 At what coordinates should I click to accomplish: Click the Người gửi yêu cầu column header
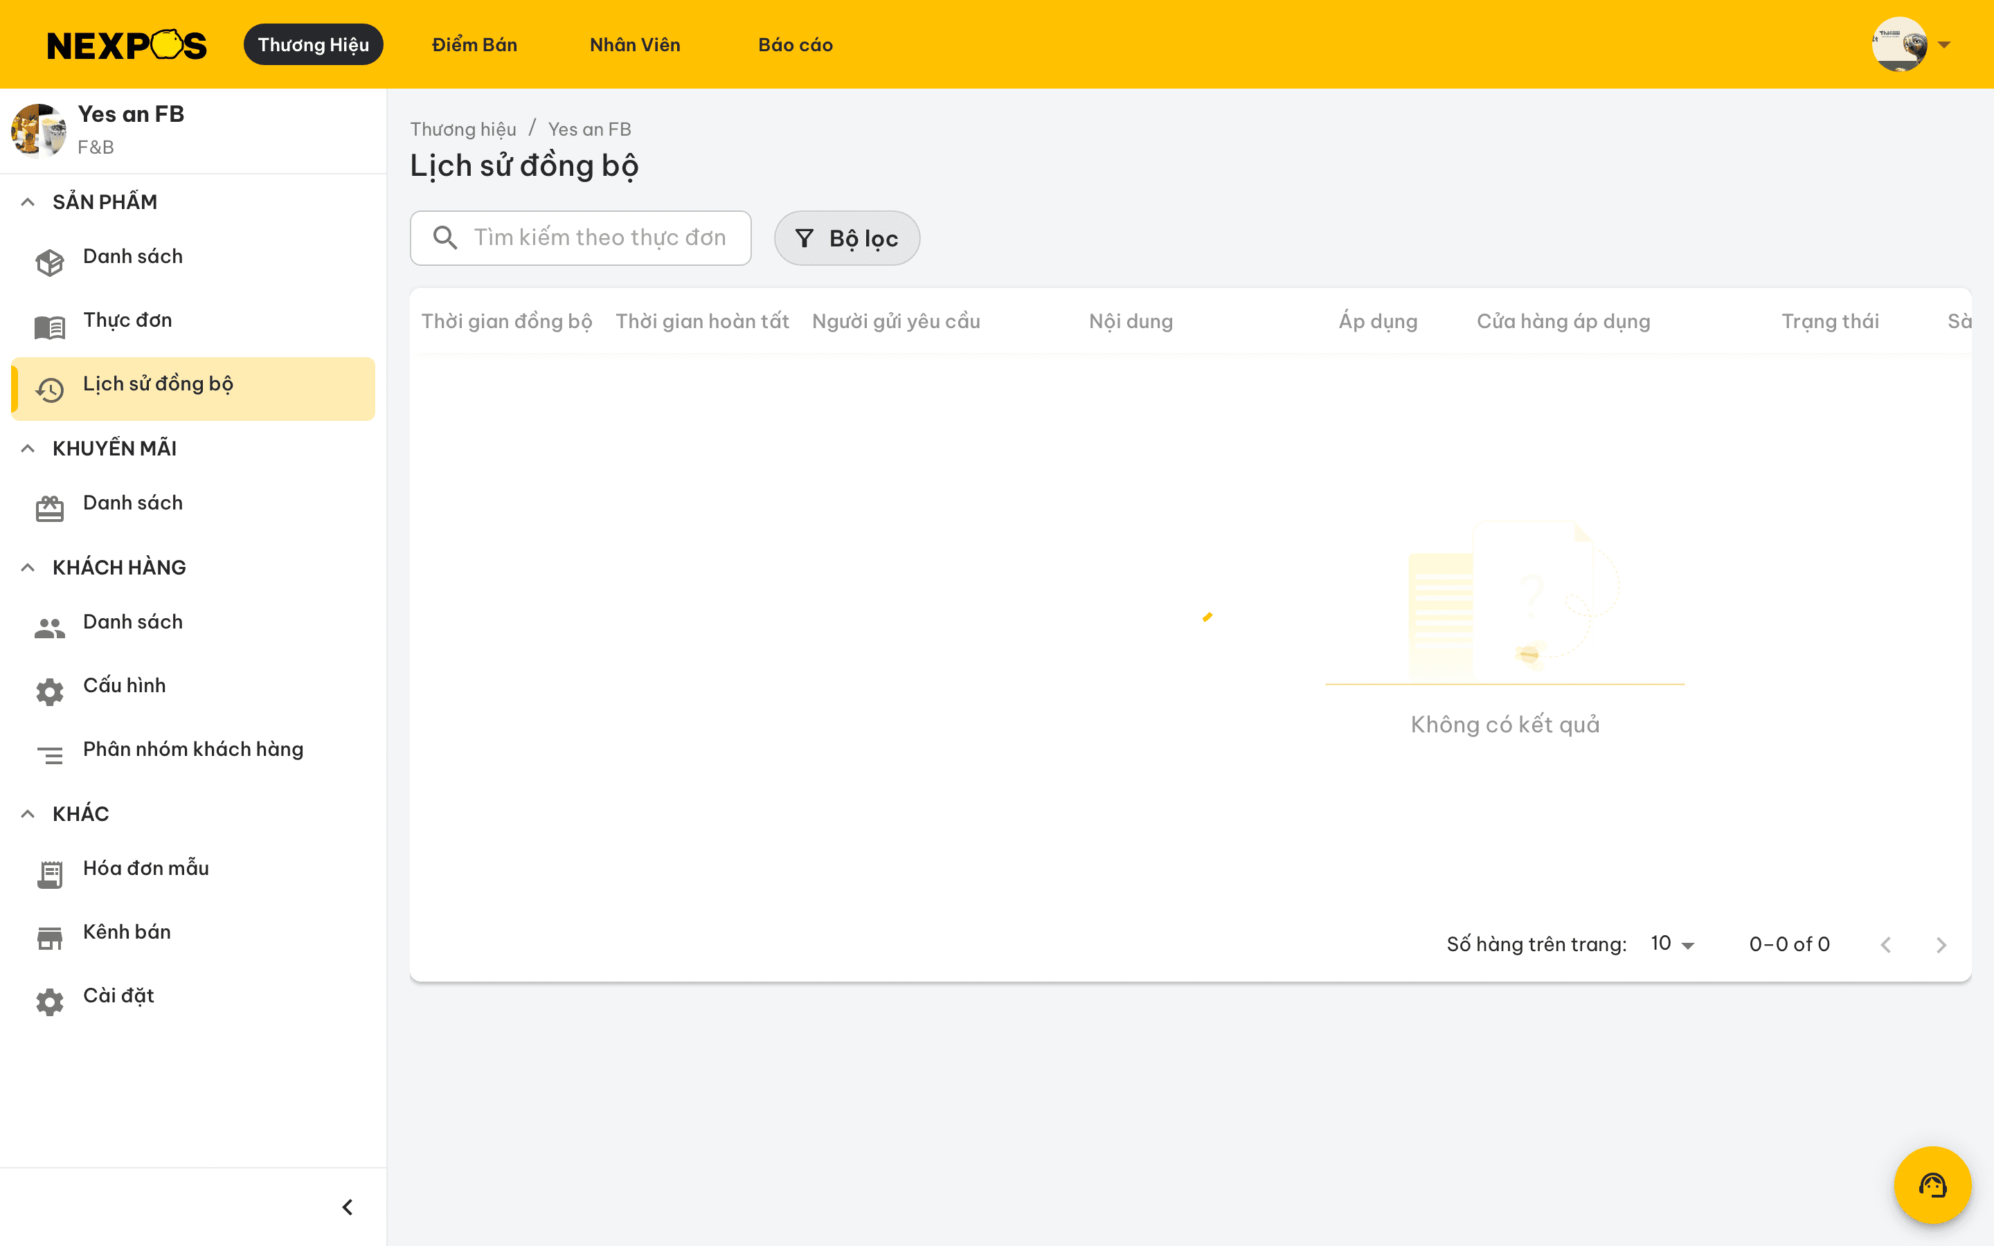click(896, 321)
